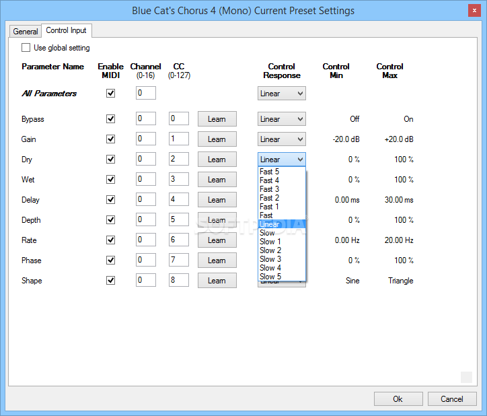The image size is (487, 416).
Task: Click the Bypass channel input field
Action: (x=146, y=118)
